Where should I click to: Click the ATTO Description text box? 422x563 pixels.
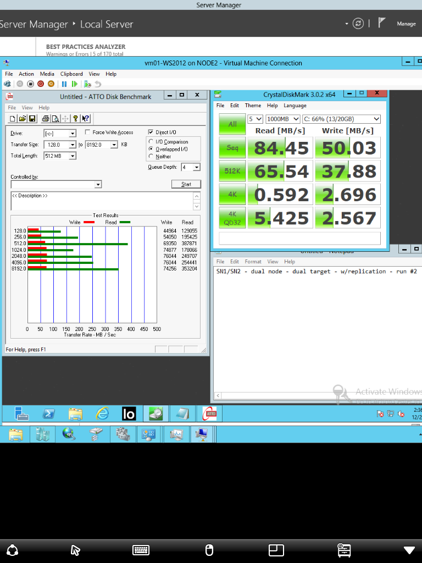click(102, 201)
